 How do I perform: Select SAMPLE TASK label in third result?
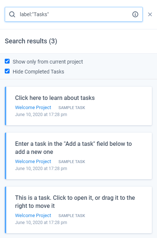(x=72, y=216)
